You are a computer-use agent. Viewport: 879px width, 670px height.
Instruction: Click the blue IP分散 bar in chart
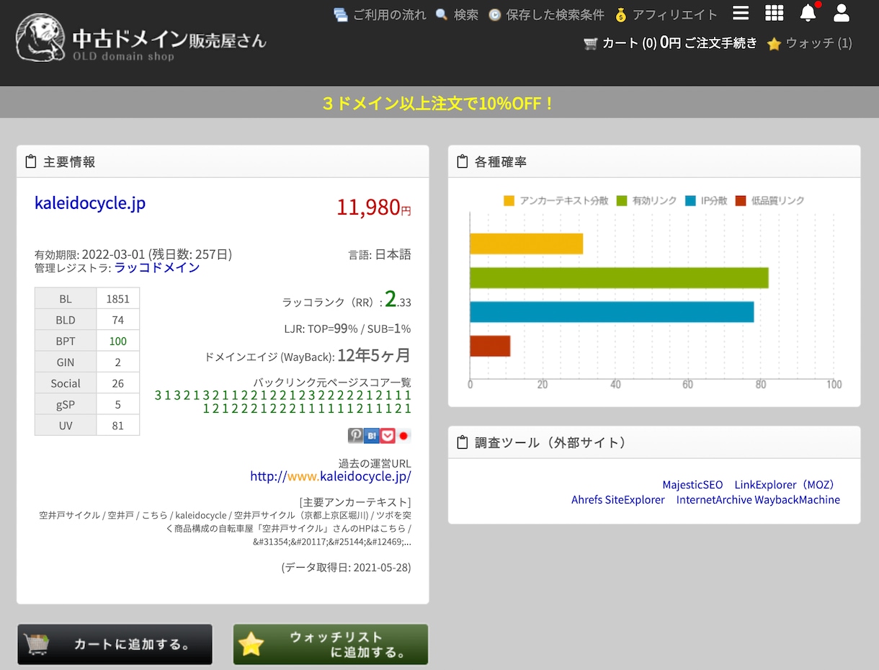tap(612, 312)
